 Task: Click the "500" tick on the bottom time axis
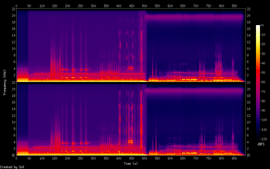[144, 158]
